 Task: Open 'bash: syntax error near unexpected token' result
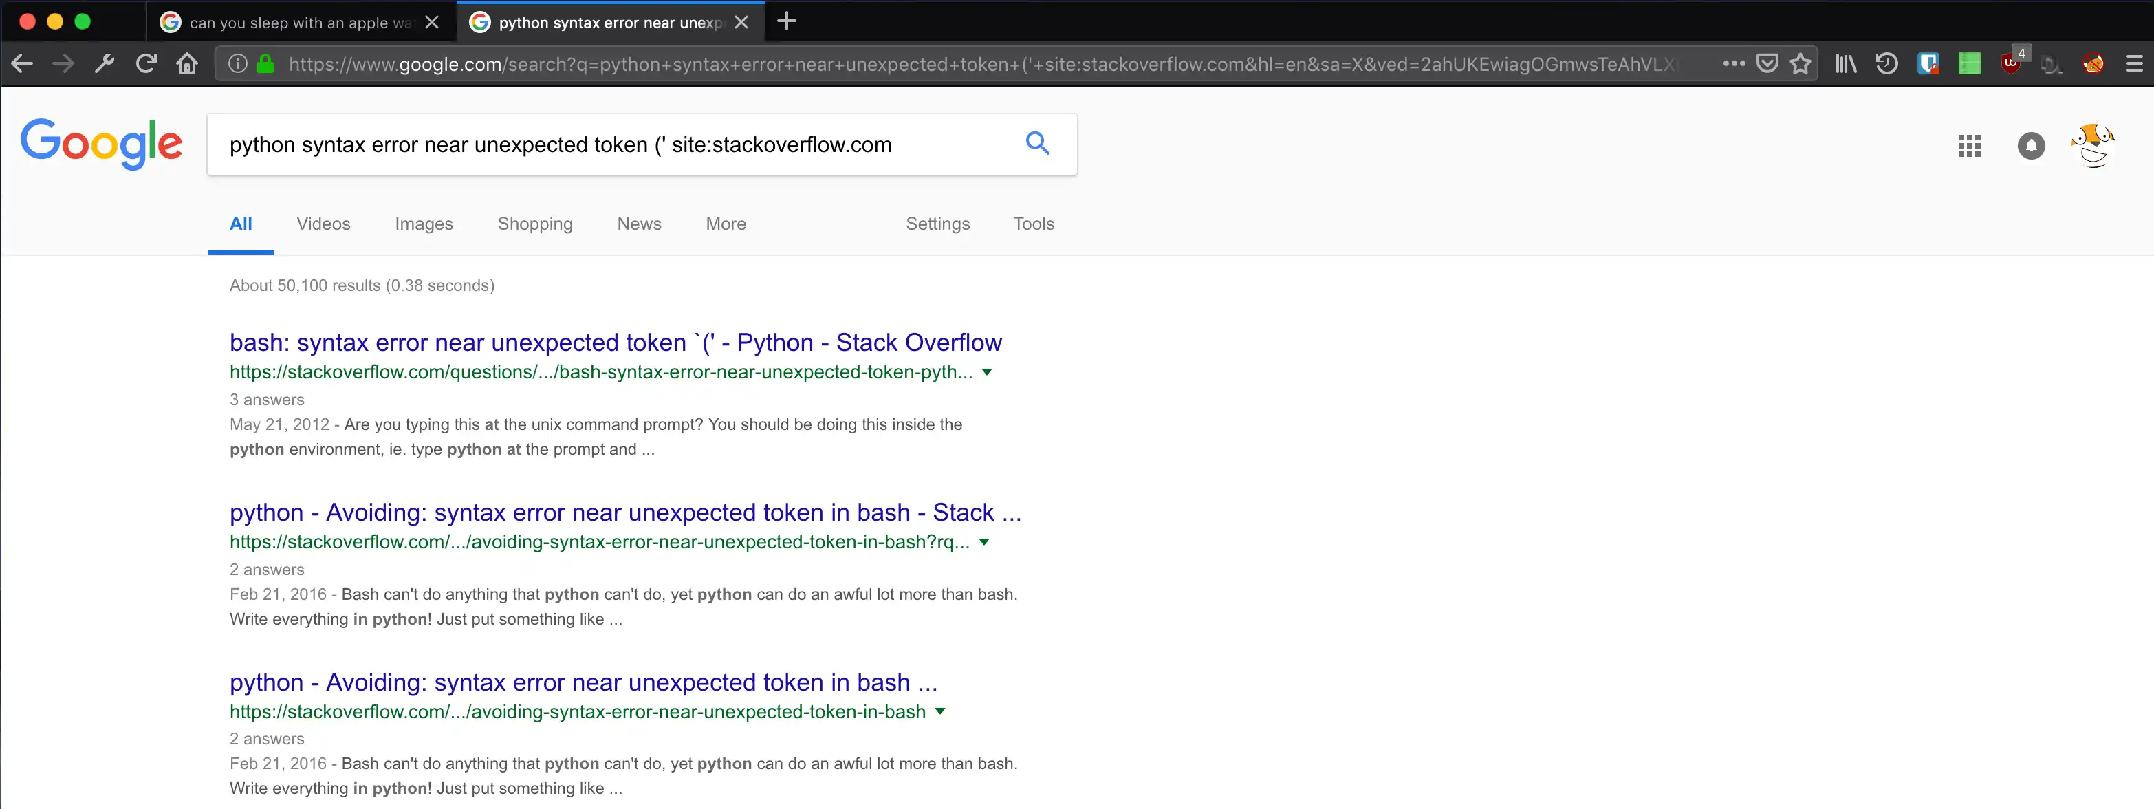coord(615,342)
